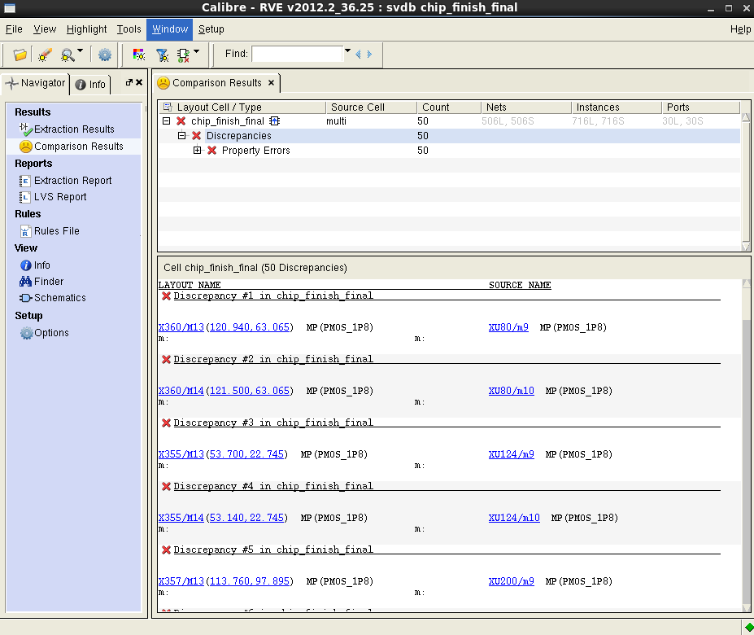This screenshot has width=754, height=635.
Task: Switch to the Info tab
Action: click(91, 85)
